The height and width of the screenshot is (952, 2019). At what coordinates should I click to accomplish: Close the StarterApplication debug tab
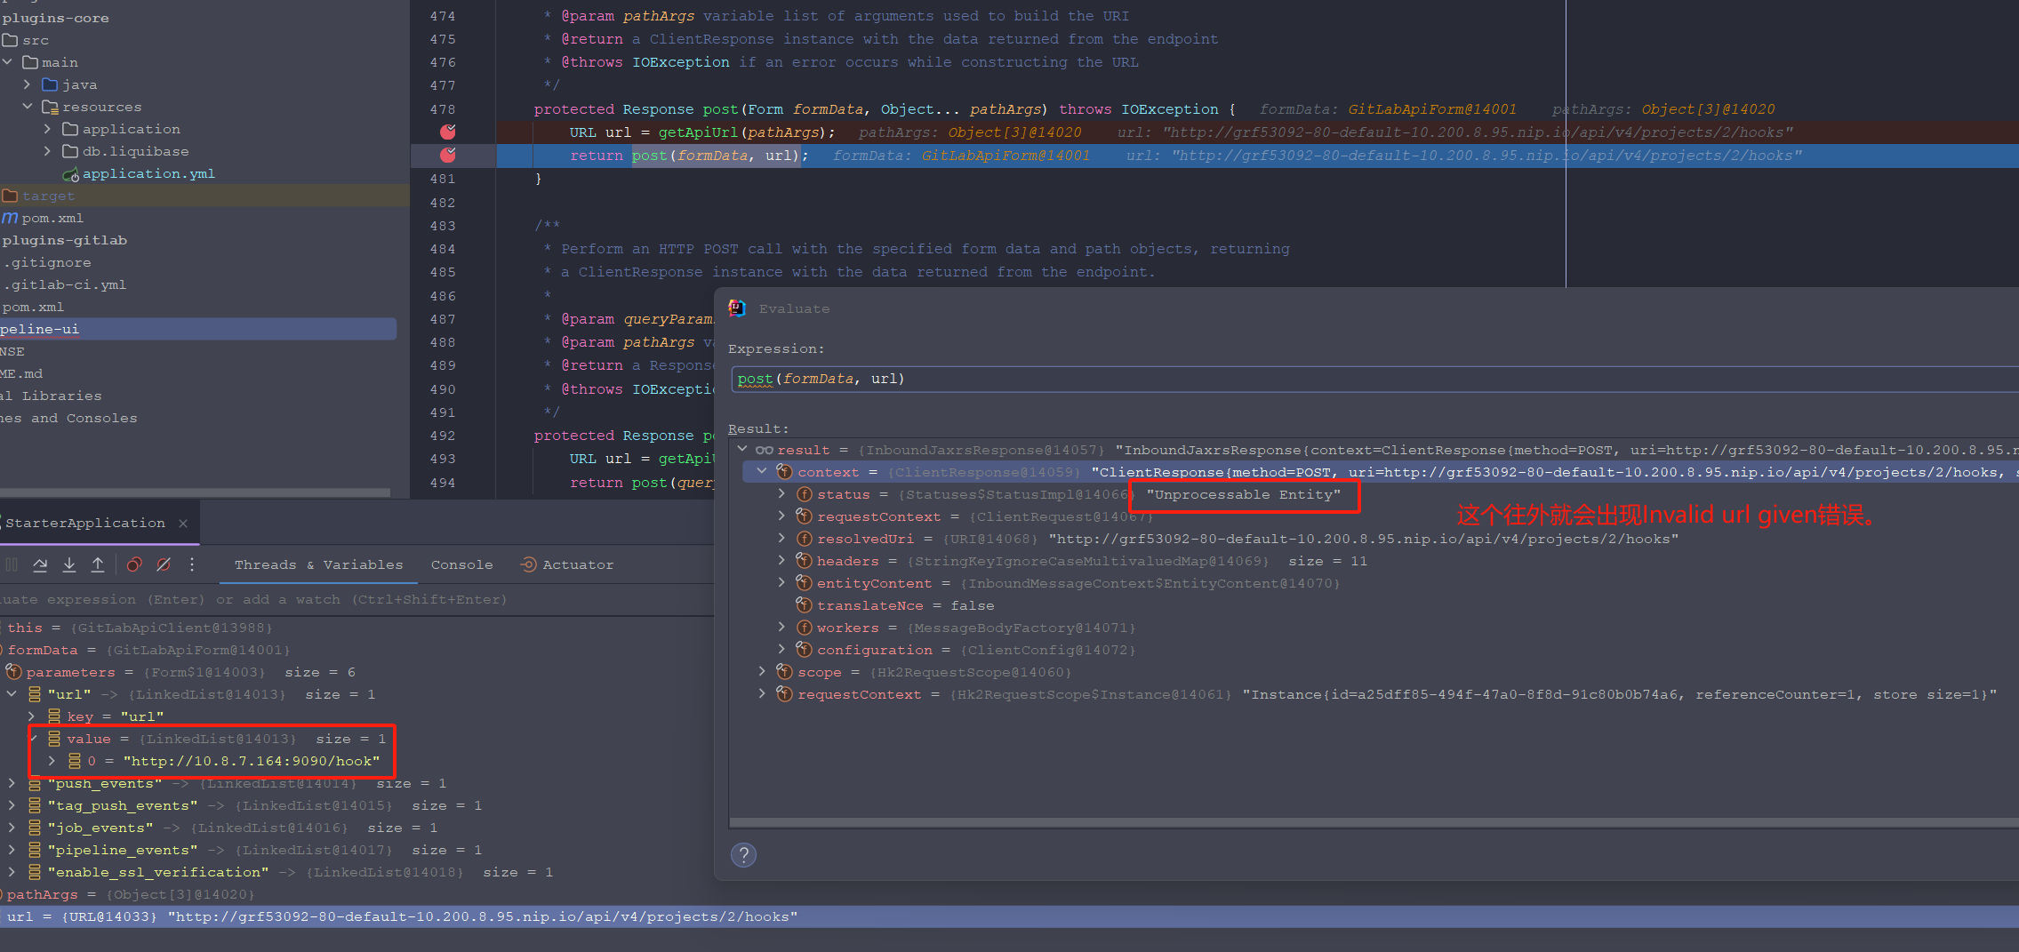183,524
